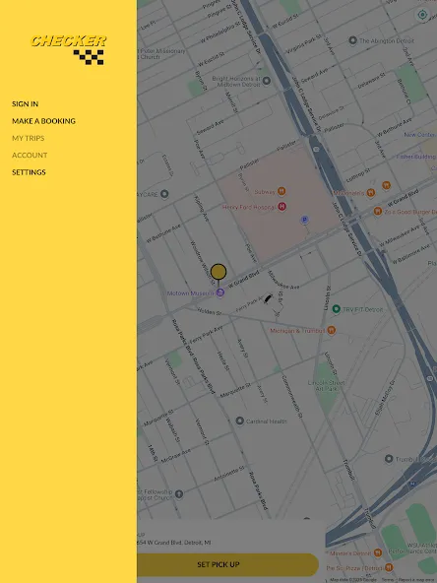Click the blue parking P marker
This screenshot has height=583, width=437.
tap(305, 221)
